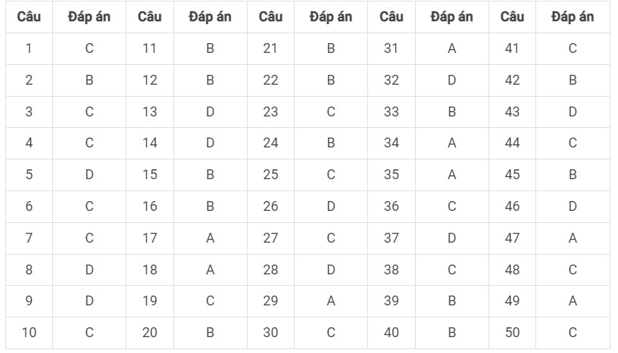Click answer B beside question 40
The height and width of the screenshot is (353, 618).
pyautogui.click(x=451, y=333)
